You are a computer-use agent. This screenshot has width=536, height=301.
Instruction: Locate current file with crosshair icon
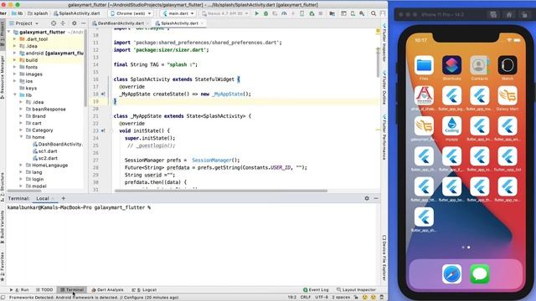point(54,23)
